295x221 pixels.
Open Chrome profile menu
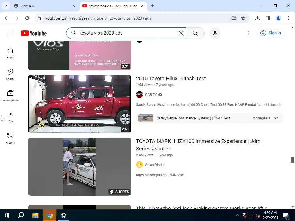[278, 18]
